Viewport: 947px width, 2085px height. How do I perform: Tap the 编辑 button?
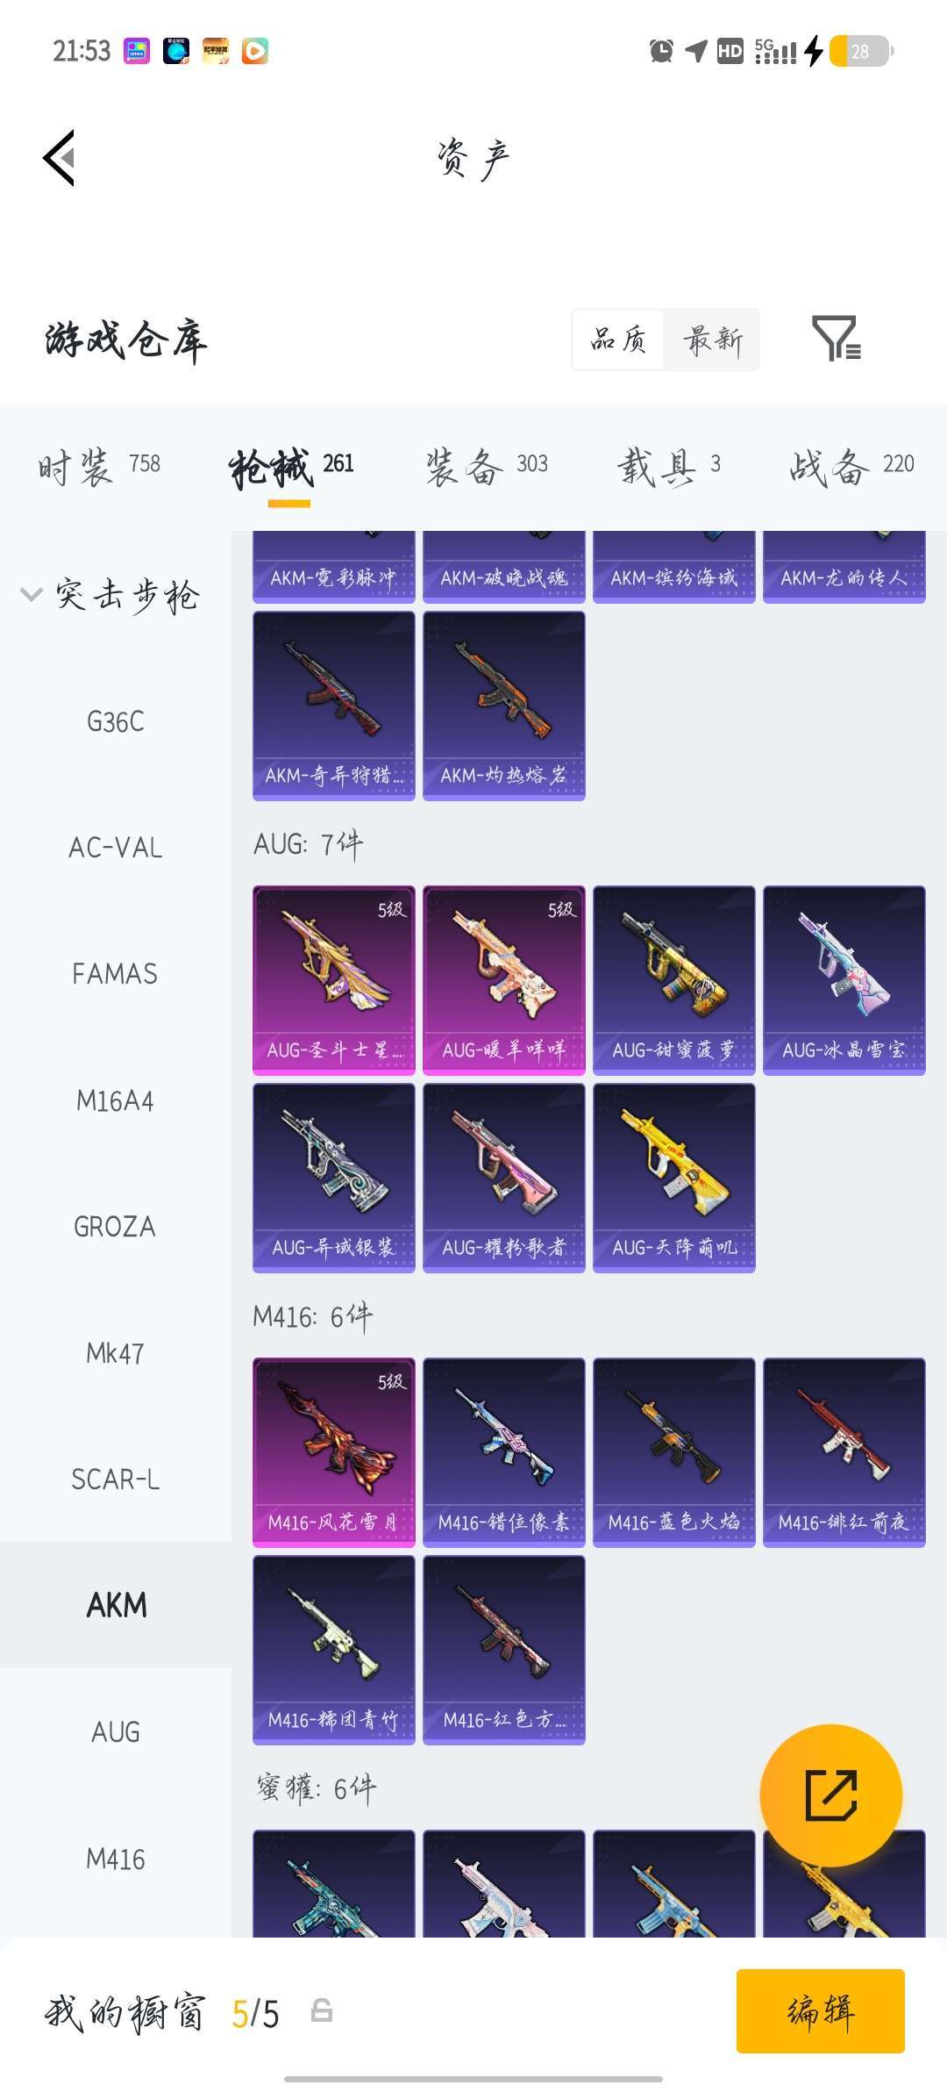(820, 2010)
